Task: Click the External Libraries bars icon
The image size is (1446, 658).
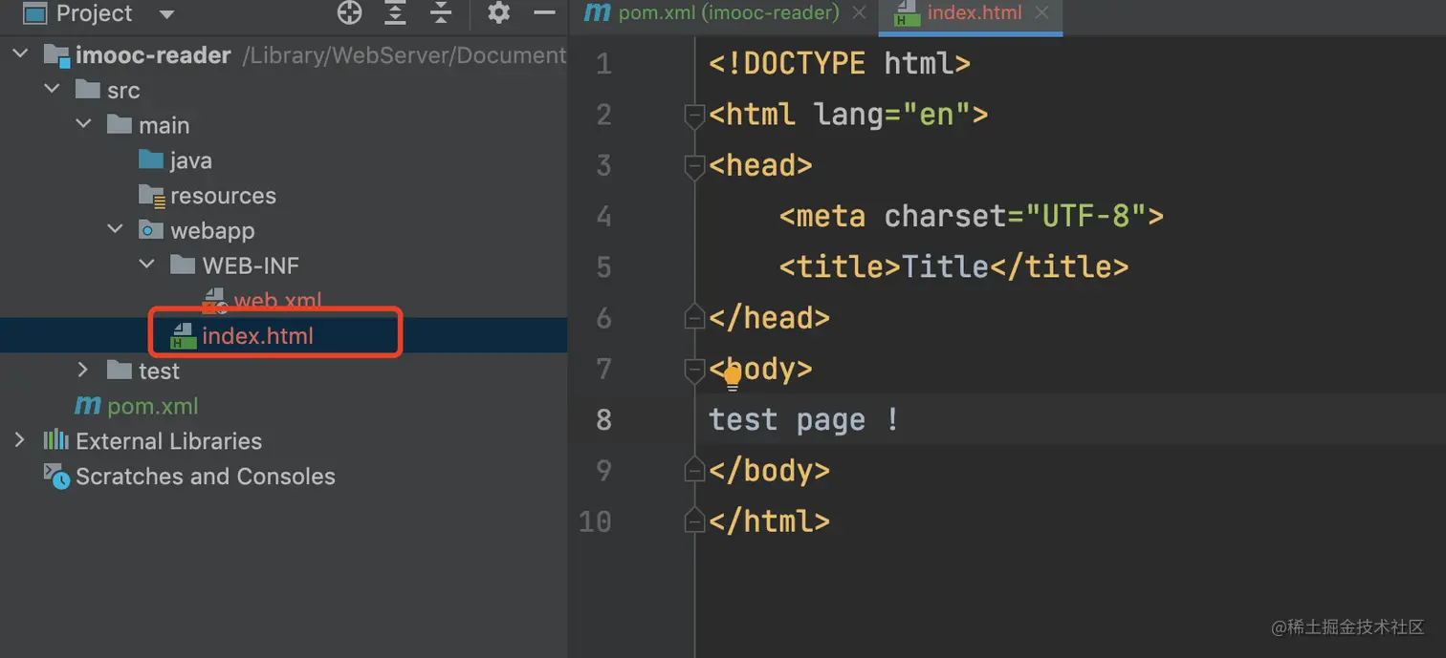Action: pos(56,440)
